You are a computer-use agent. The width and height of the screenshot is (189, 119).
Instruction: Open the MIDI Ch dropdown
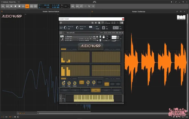(72, 40)
